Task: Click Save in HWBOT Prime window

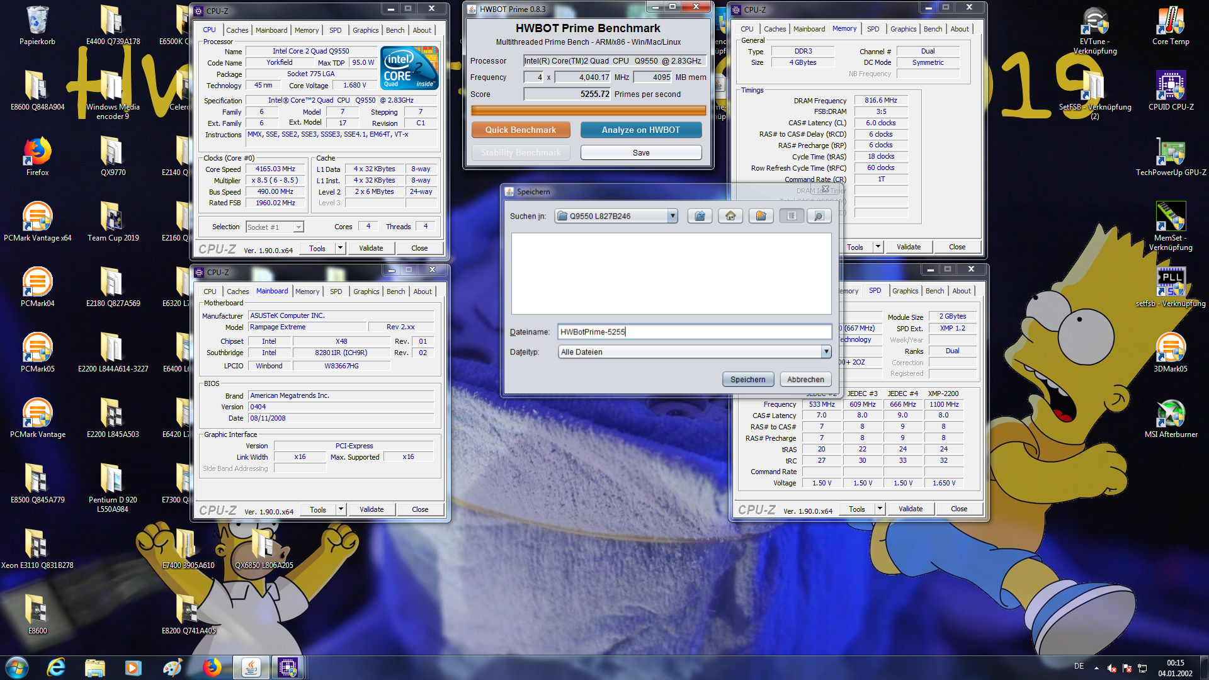Action: point(641,152)
